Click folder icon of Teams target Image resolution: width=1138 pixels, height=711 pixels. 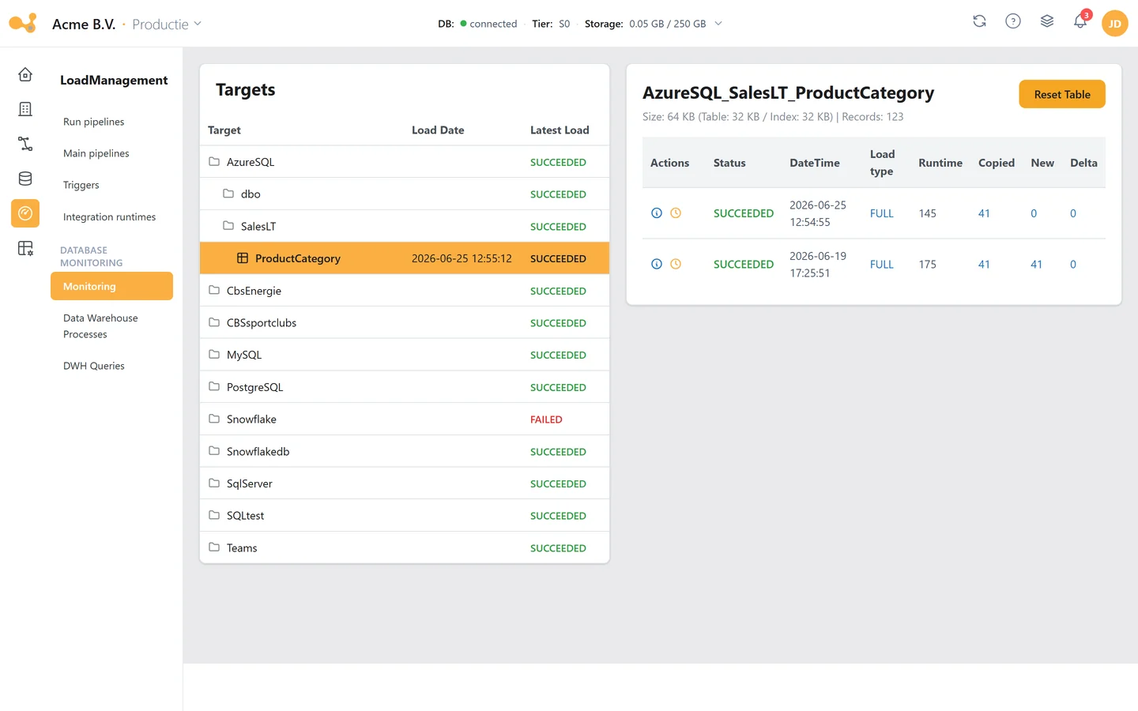(214, 547)
